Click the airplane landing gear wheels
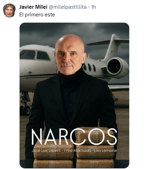Screen dimensions: 146x169 coord(25,109)
